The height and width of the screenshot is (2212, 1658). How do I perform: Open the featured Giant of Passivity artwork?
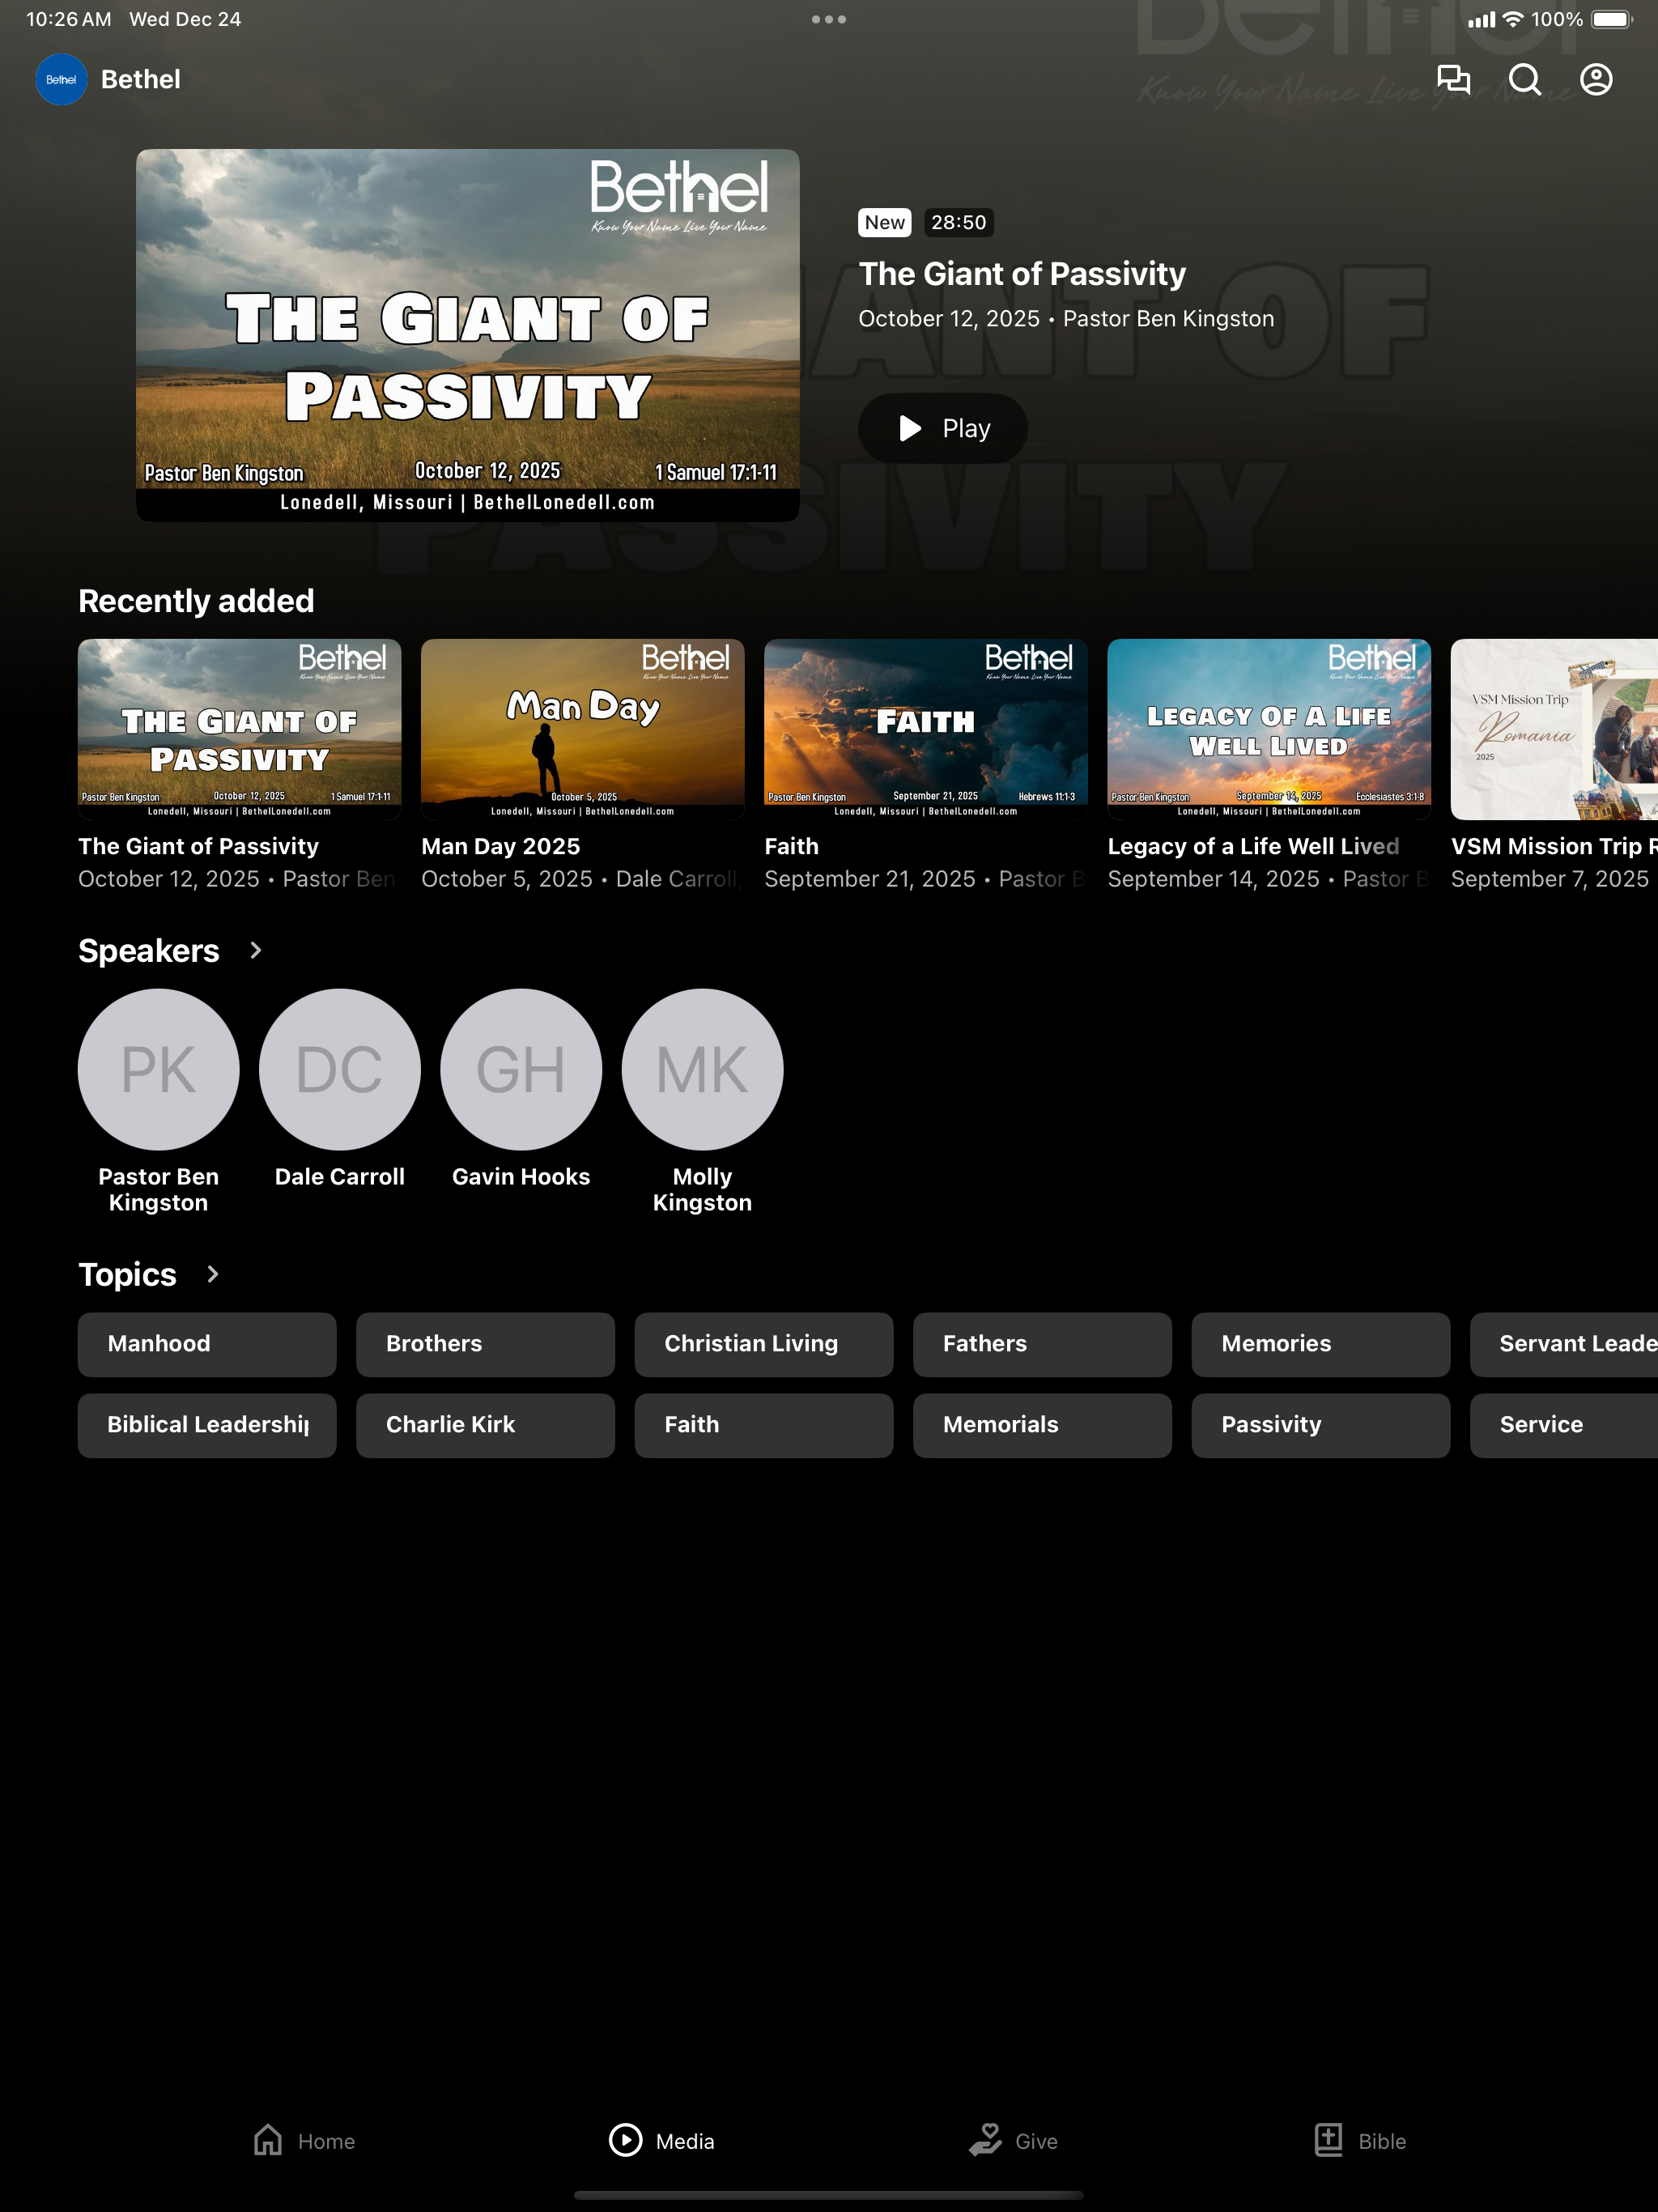click(x=468, y=335)
